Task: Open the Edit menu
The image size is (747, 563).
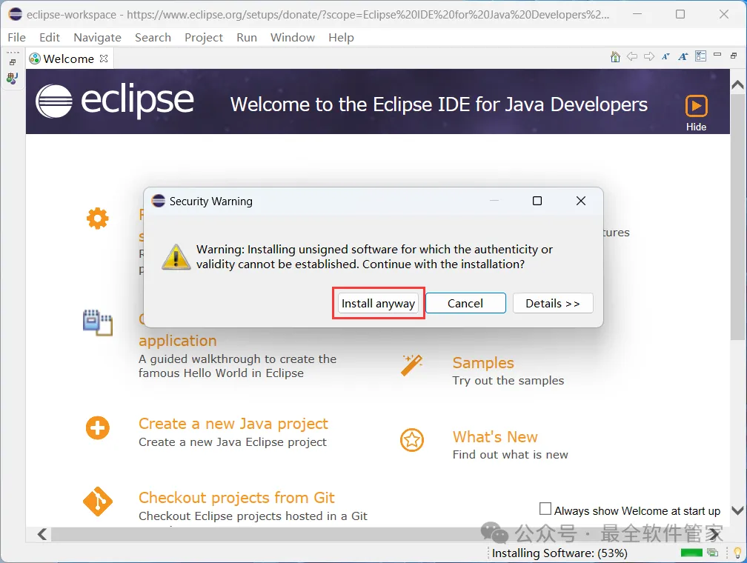Action: tap(50, 37)
